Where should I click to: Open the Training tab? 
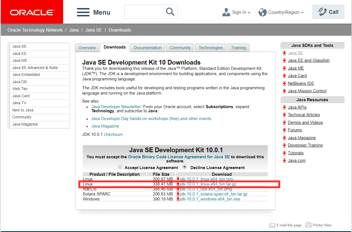tap(238, 48)
